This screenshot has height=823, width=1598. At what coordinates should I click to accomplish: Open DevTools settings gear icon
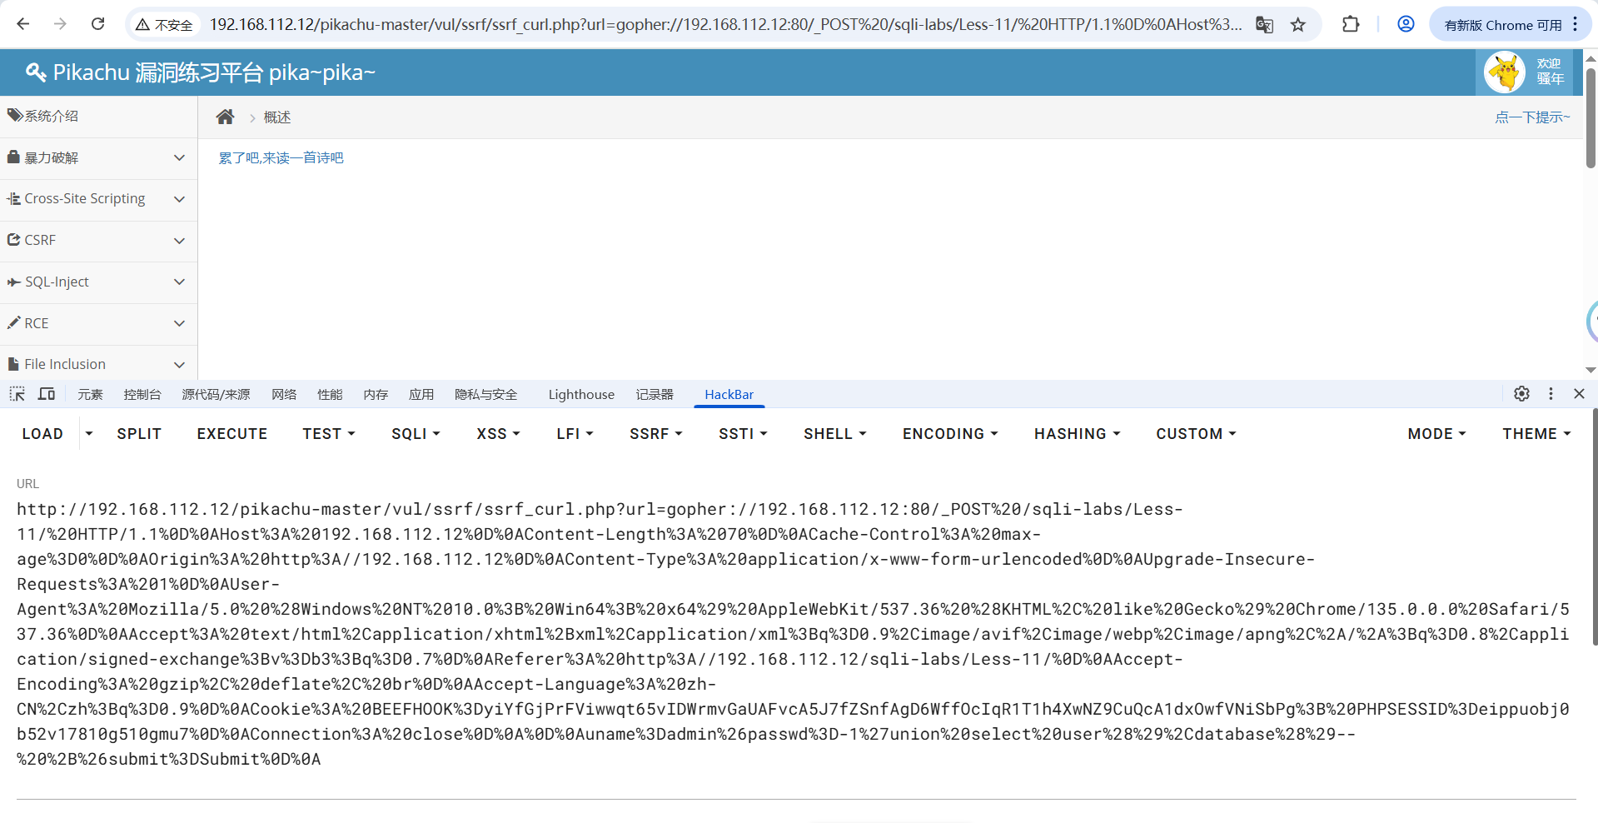pos(1521,394)
